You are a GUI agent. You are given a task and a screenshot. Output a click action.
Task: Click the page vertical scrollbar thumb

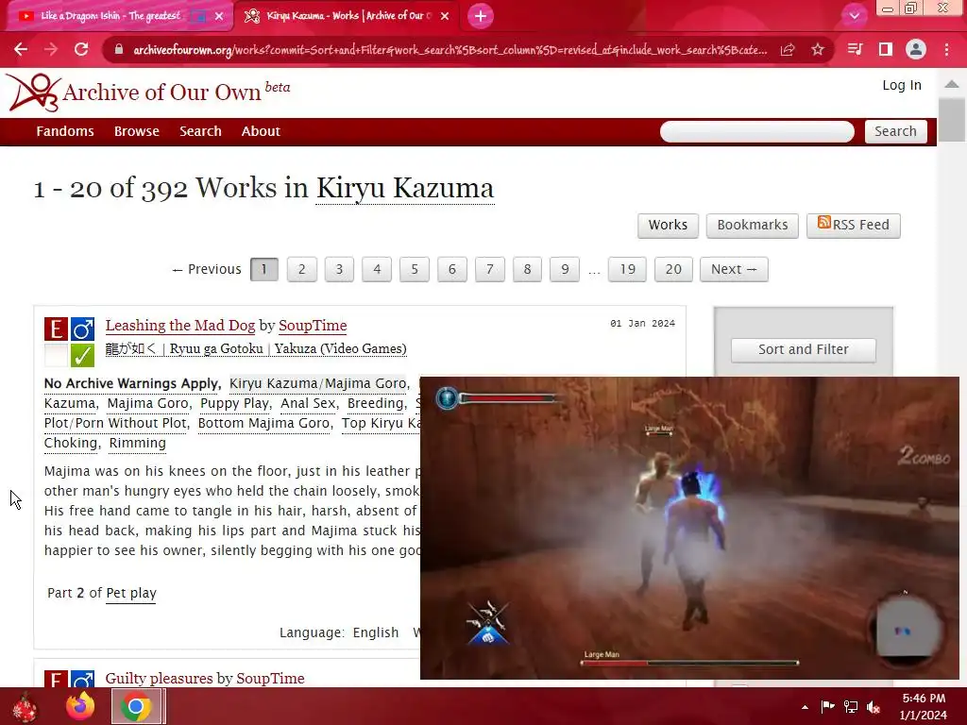click(952, 120)
